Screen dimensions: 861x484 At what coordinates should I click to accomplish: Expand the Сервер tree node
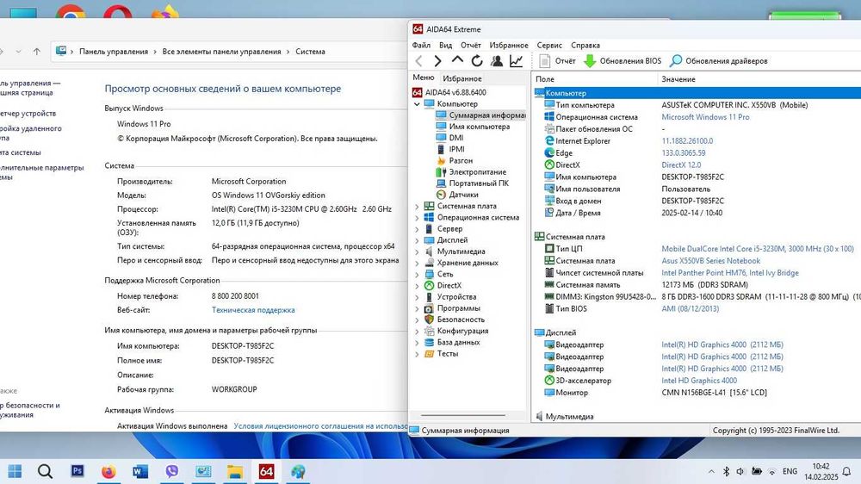pos(417,229)
